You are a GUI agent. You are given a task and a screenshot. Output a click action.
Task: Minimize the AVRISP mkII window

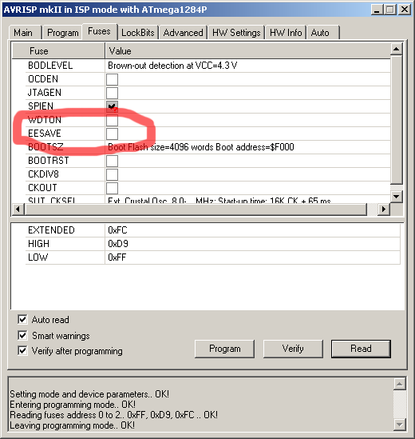(377, 10)
